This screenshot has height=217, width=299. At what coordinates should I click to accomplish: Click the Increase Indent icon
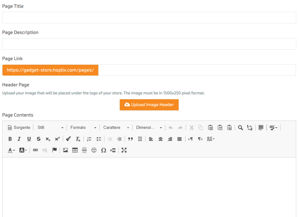click(x=119, y=139)
